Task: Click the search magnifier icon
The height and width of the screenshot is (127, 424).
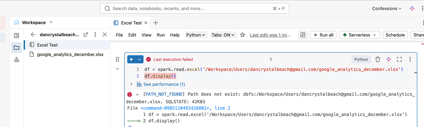Action: [107, 8]
